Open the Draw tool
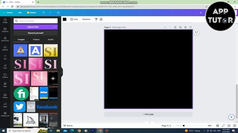Screen dimensions: 238x133 [5, 66]
